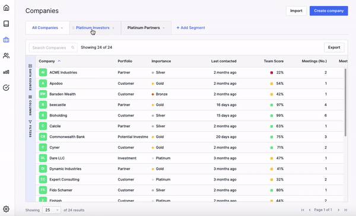Click the Add Segment link

(x=190, y=28)
